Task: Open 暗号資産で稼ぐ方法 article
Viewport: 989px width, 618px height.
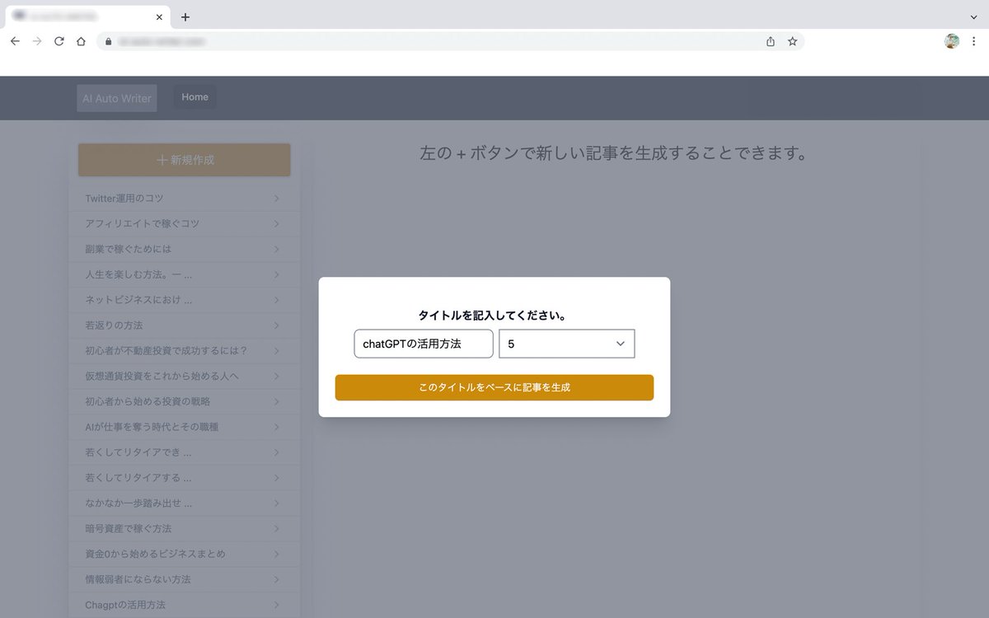Action: pyautogui.click(x=129, y=528)
